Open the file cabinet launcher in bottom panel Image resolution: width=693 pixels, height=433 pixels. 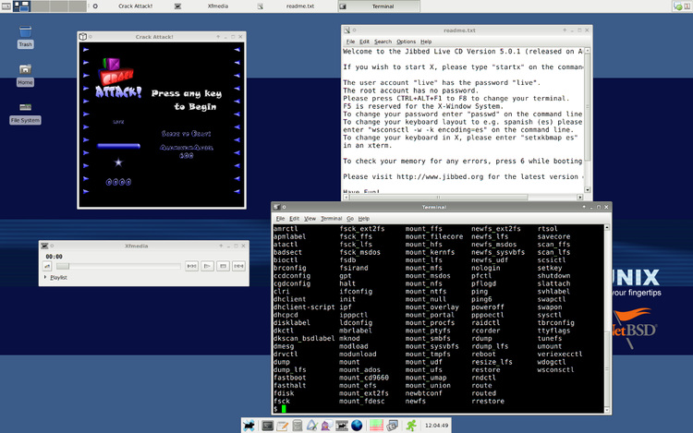pyautogui.click(x=297, y=426)
